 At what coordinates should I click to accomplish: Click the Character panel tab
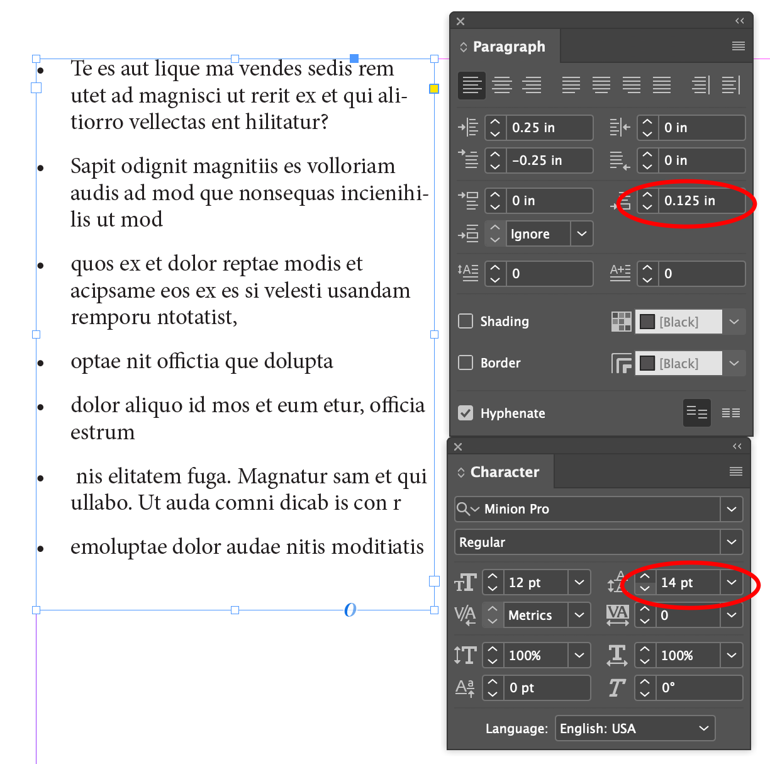pyautogui.click(x=505, y=471)
